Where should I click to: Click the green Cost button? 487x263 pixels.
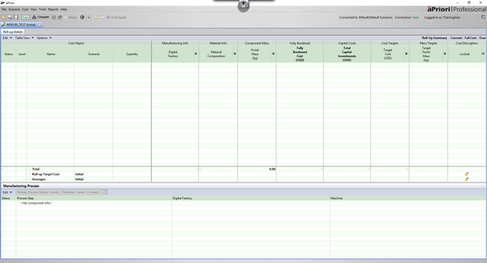pyautogui.click(x=25, y=18)
